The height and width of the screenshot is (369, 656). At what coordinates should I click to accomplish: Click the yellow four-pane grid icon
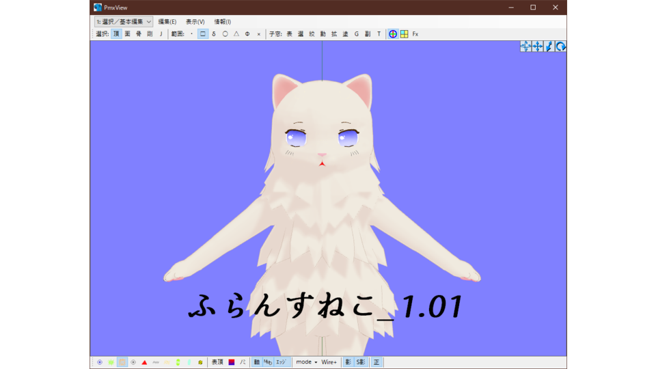[404, 34]
